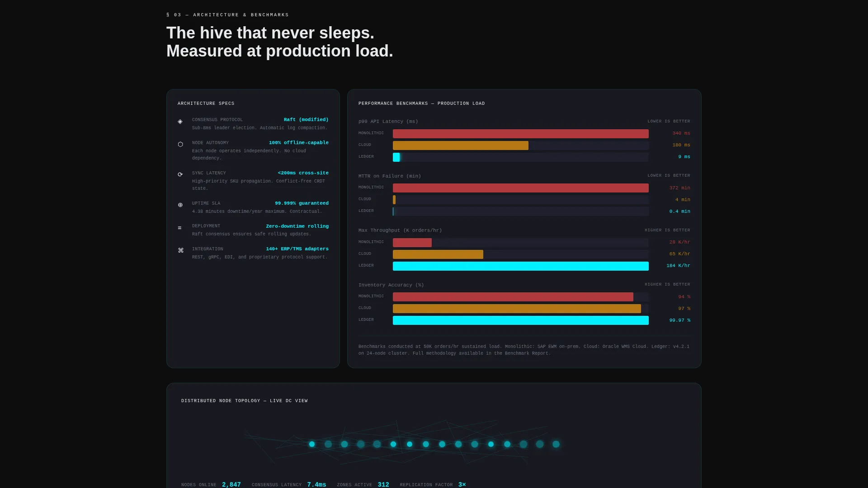
Task: Click 'Sub-8ms leader election' description text
Action: 260,128
